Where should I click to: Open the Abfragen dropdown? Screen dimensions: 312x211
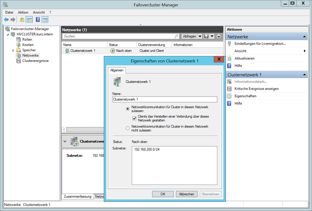(x=192, y=36)
